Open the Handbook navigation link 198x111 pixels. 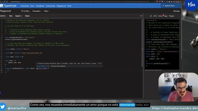[40, 6]
